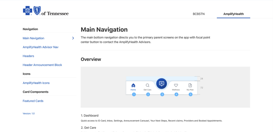Image resolution: width=273 pixels, height=132 pixels.
Task: Click the Navigation sidebar heading
Action: [30, 29]
